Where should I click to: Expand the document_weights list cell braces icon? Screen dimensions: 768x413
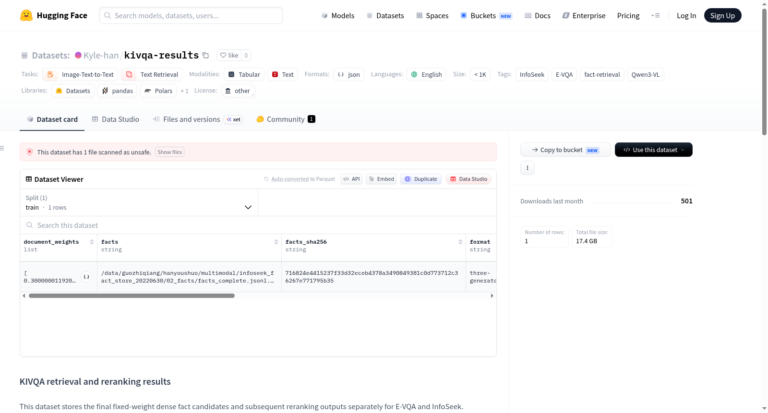(86, 277)
